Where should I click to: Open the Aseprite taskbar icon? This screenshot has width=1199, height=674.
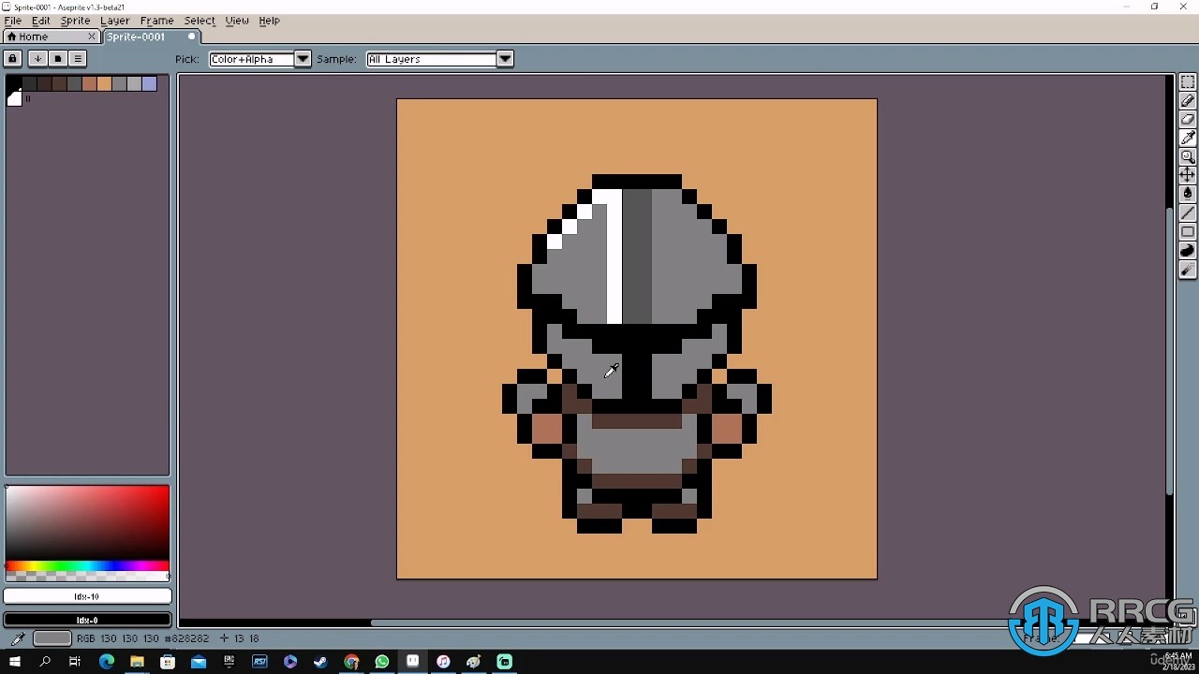tap(412, 661)
